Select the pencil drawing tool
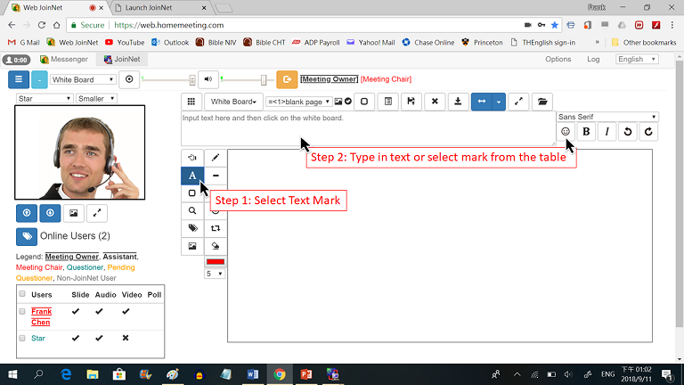 click(216, 158)
